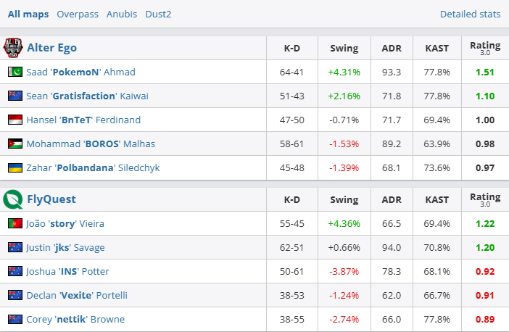This screenshot has height=332, width=509.
Task: Click the flag icon beside BnTeT
Action: tap(15, 120)
